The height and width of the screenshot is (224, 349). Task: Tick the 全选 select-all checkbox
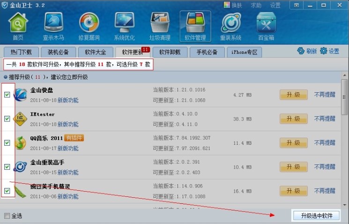tap(7, 216)
